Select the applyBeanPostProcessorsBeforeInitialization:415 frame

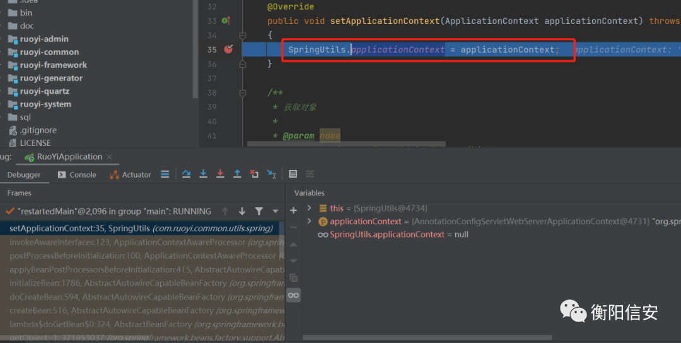pos(142,269)
